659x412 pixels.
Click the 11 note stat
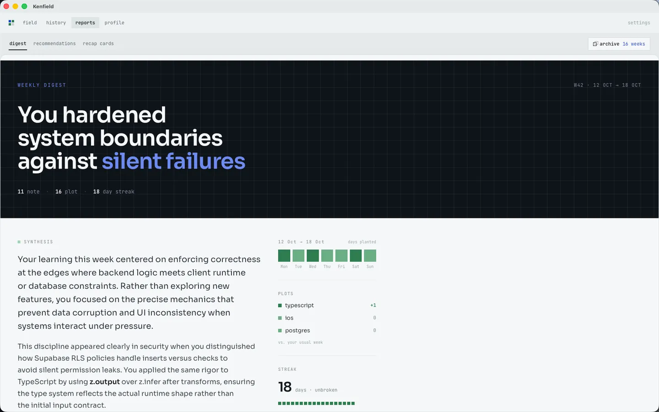(28, 192)
